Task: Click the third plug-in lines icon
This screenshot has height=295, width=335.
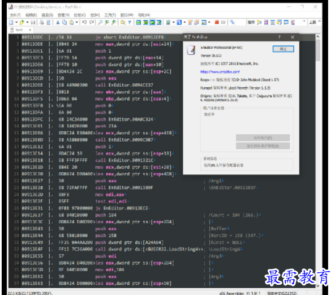Action: tap(273, 22)
